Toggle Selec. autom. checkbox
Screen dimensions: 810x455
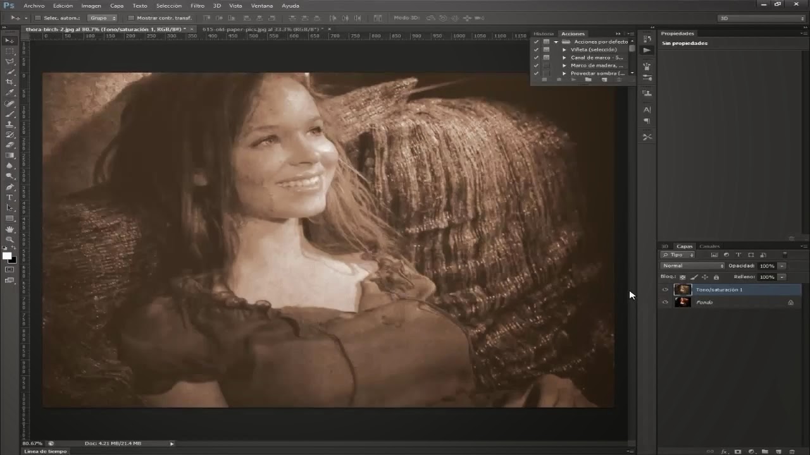tap(38, 18)
